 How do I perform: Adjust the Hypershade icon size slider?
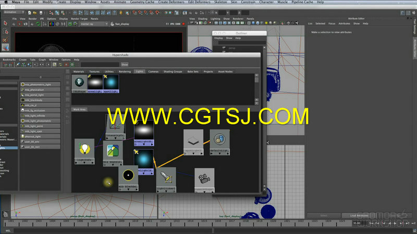click(x=41, y=77)
